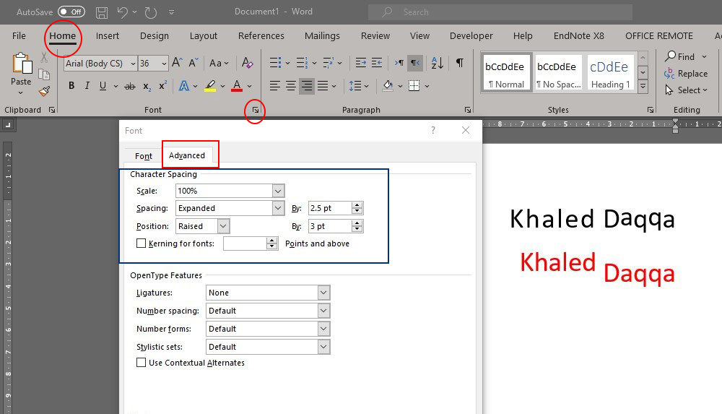Switch to Font tab in dialog

click(x=144, y=156)
